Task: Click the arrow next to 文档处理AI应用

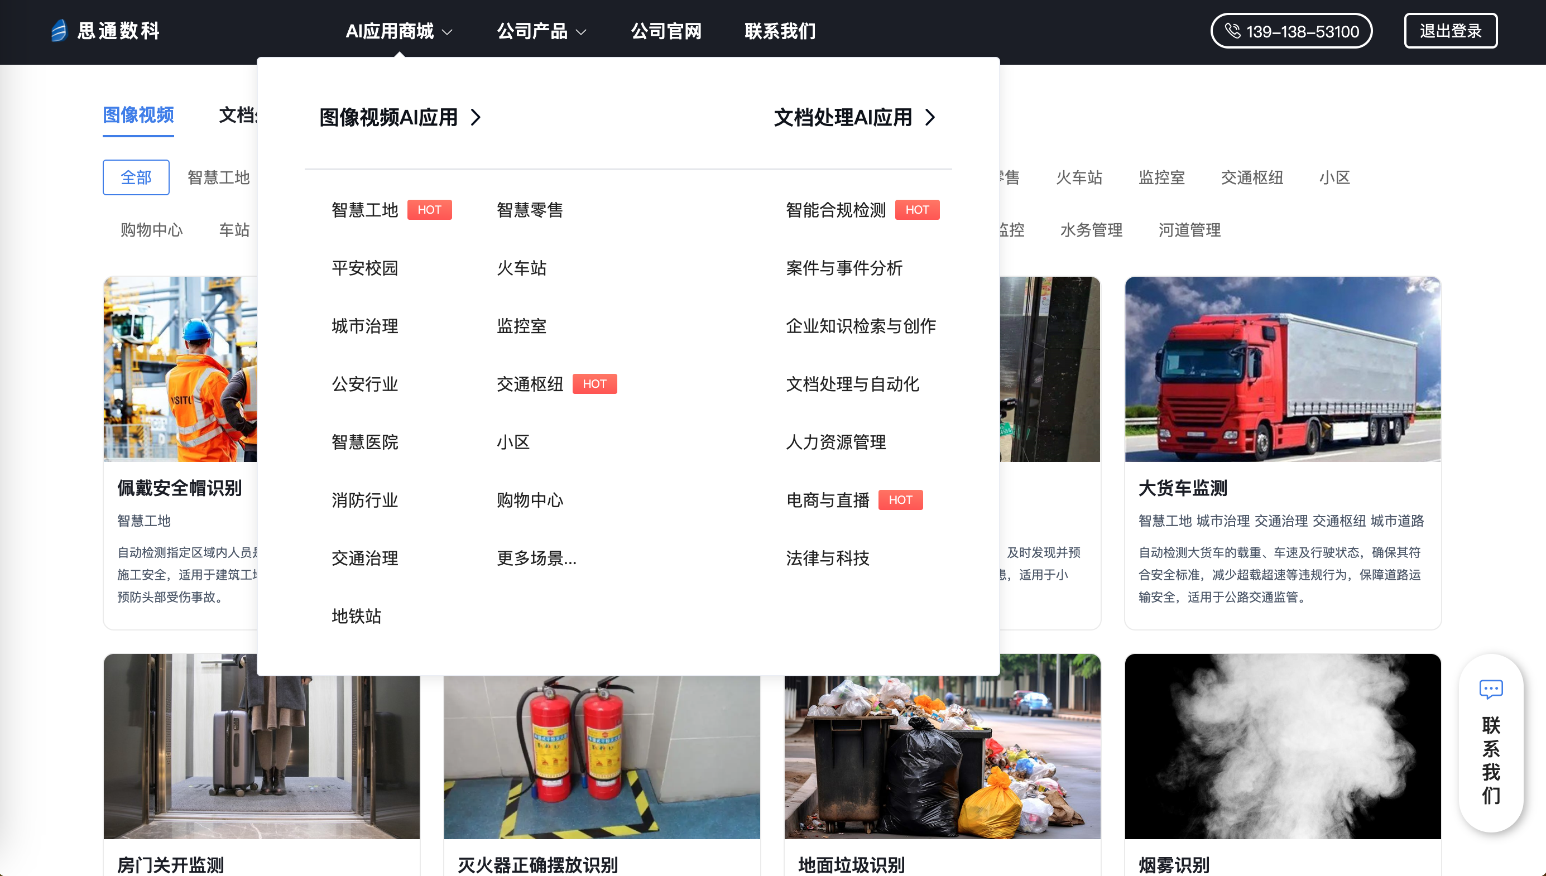Action: [930, 117]
